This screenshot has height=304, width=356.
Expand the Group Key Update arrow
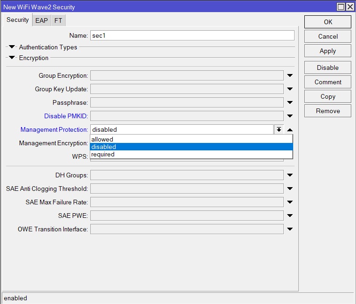click(x=289, y=89)
